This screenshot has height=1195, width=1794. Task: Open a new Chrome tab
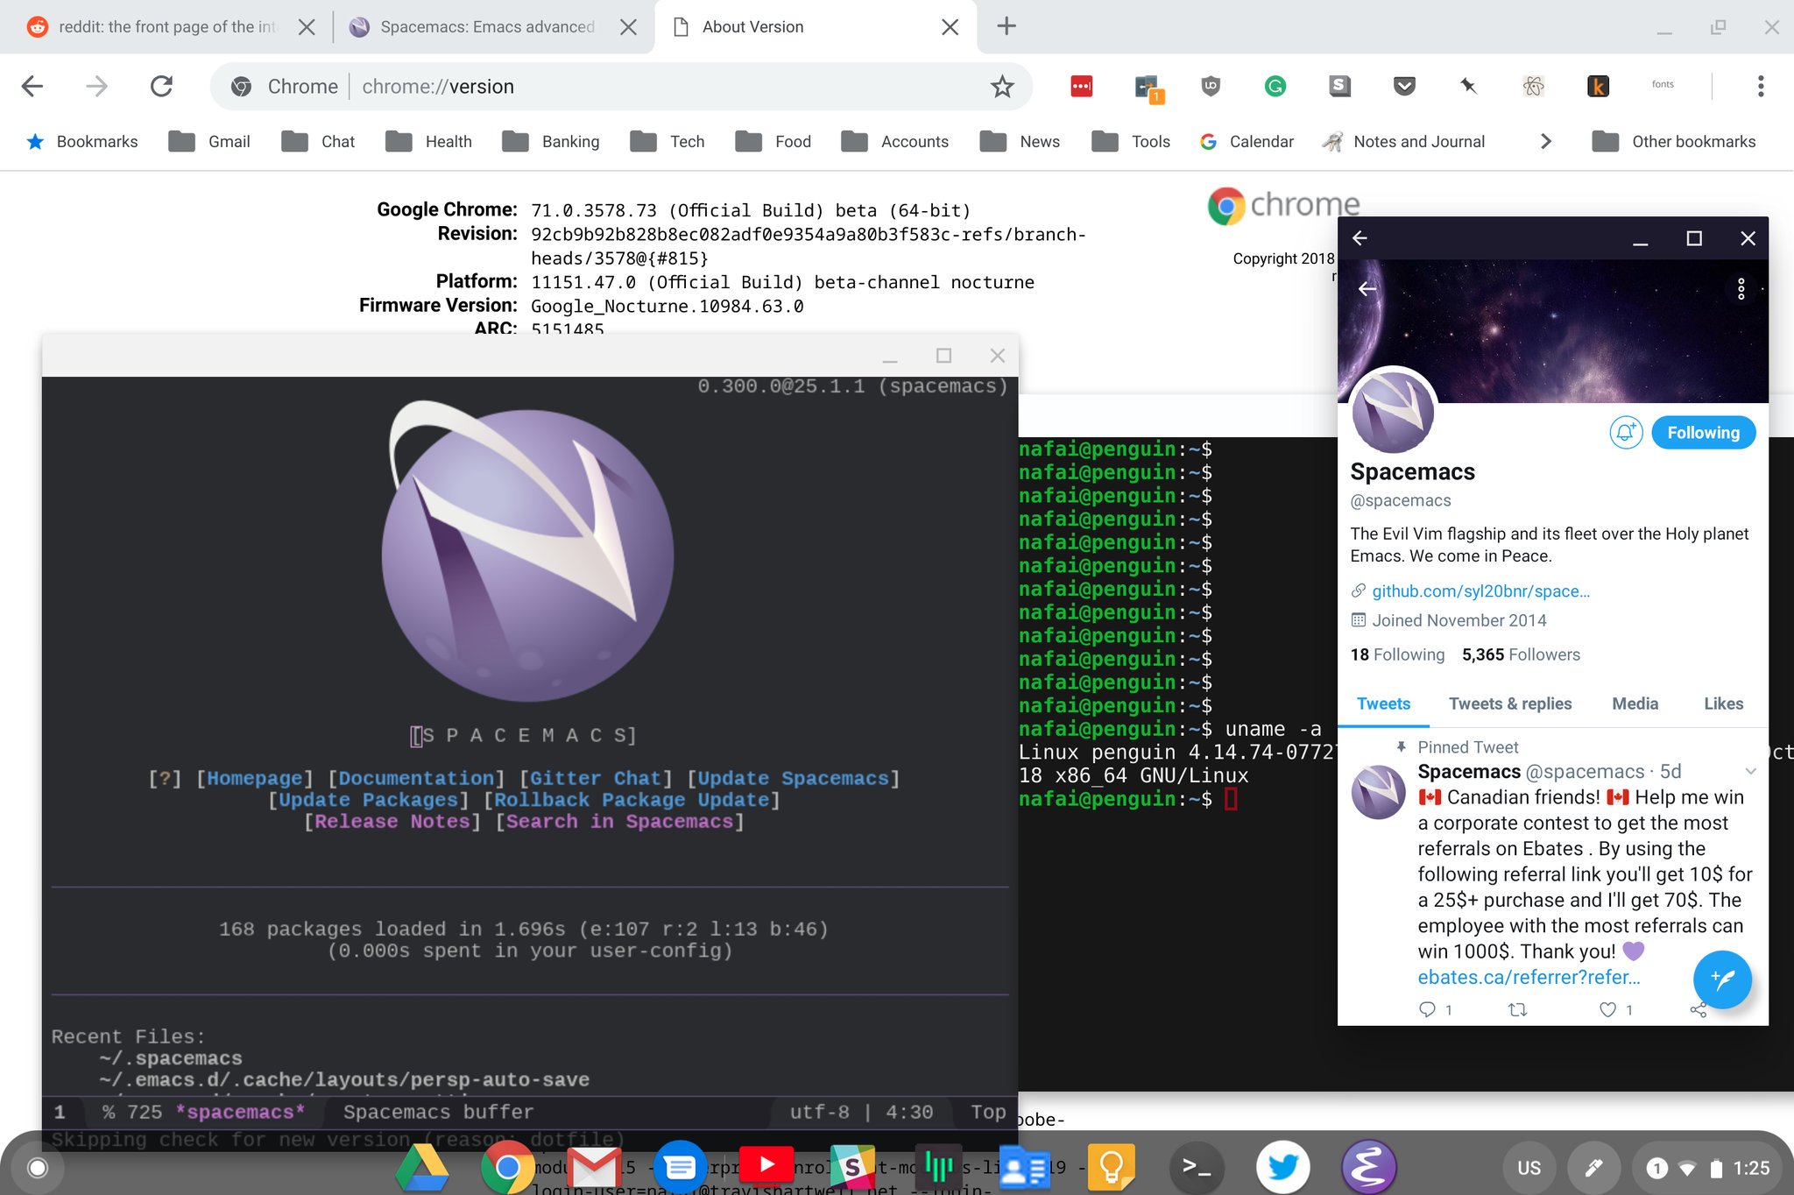(x=1006, y=26)
